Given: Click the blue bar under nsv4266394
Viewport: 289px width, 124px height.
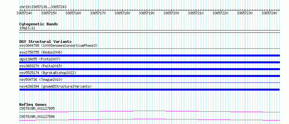Looking at the screenshot, I should pos(149,90).
